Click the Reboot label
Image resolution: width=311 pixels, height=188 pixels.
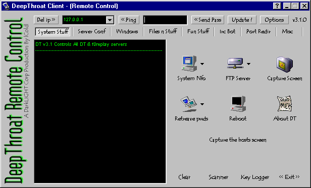238,118
